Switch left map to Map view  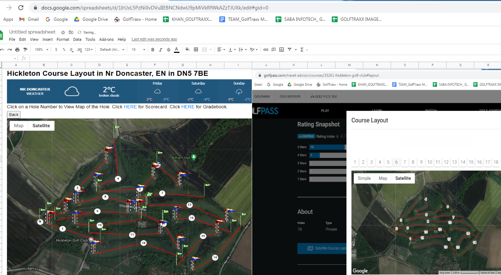click(19, 126)
